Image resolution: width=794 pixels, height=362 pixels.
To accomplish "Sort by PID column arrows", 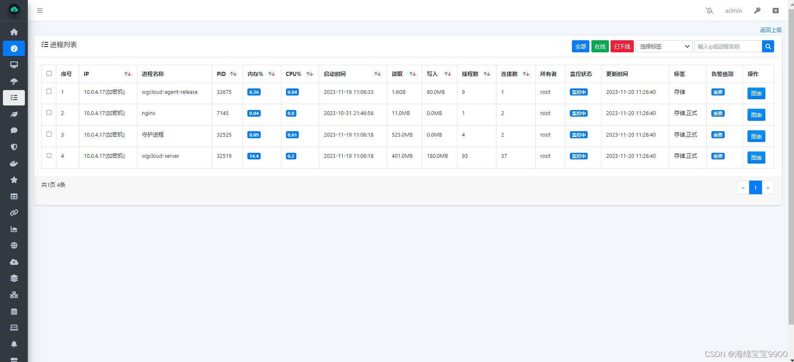I will (x=234, y=74).
